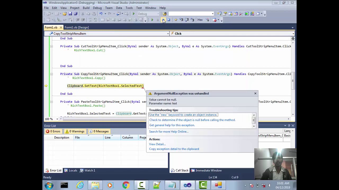Open the 100 % zoom dropdown
339x190 pixels.
[57, 119]
